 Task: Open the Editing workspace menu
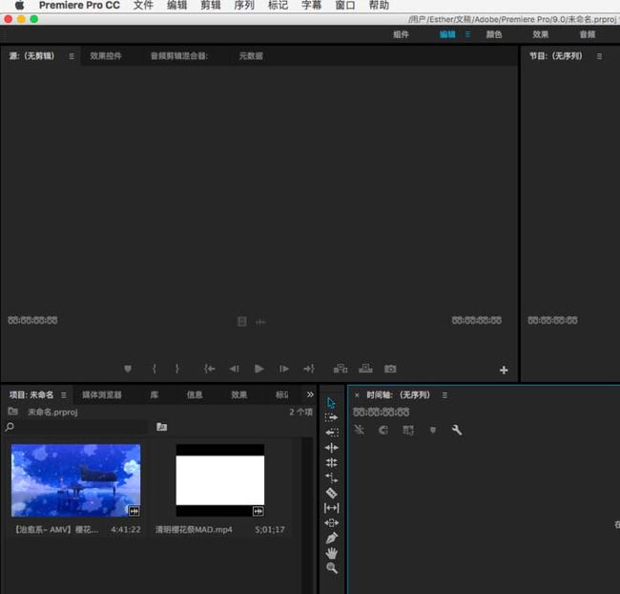click(467, 34)
